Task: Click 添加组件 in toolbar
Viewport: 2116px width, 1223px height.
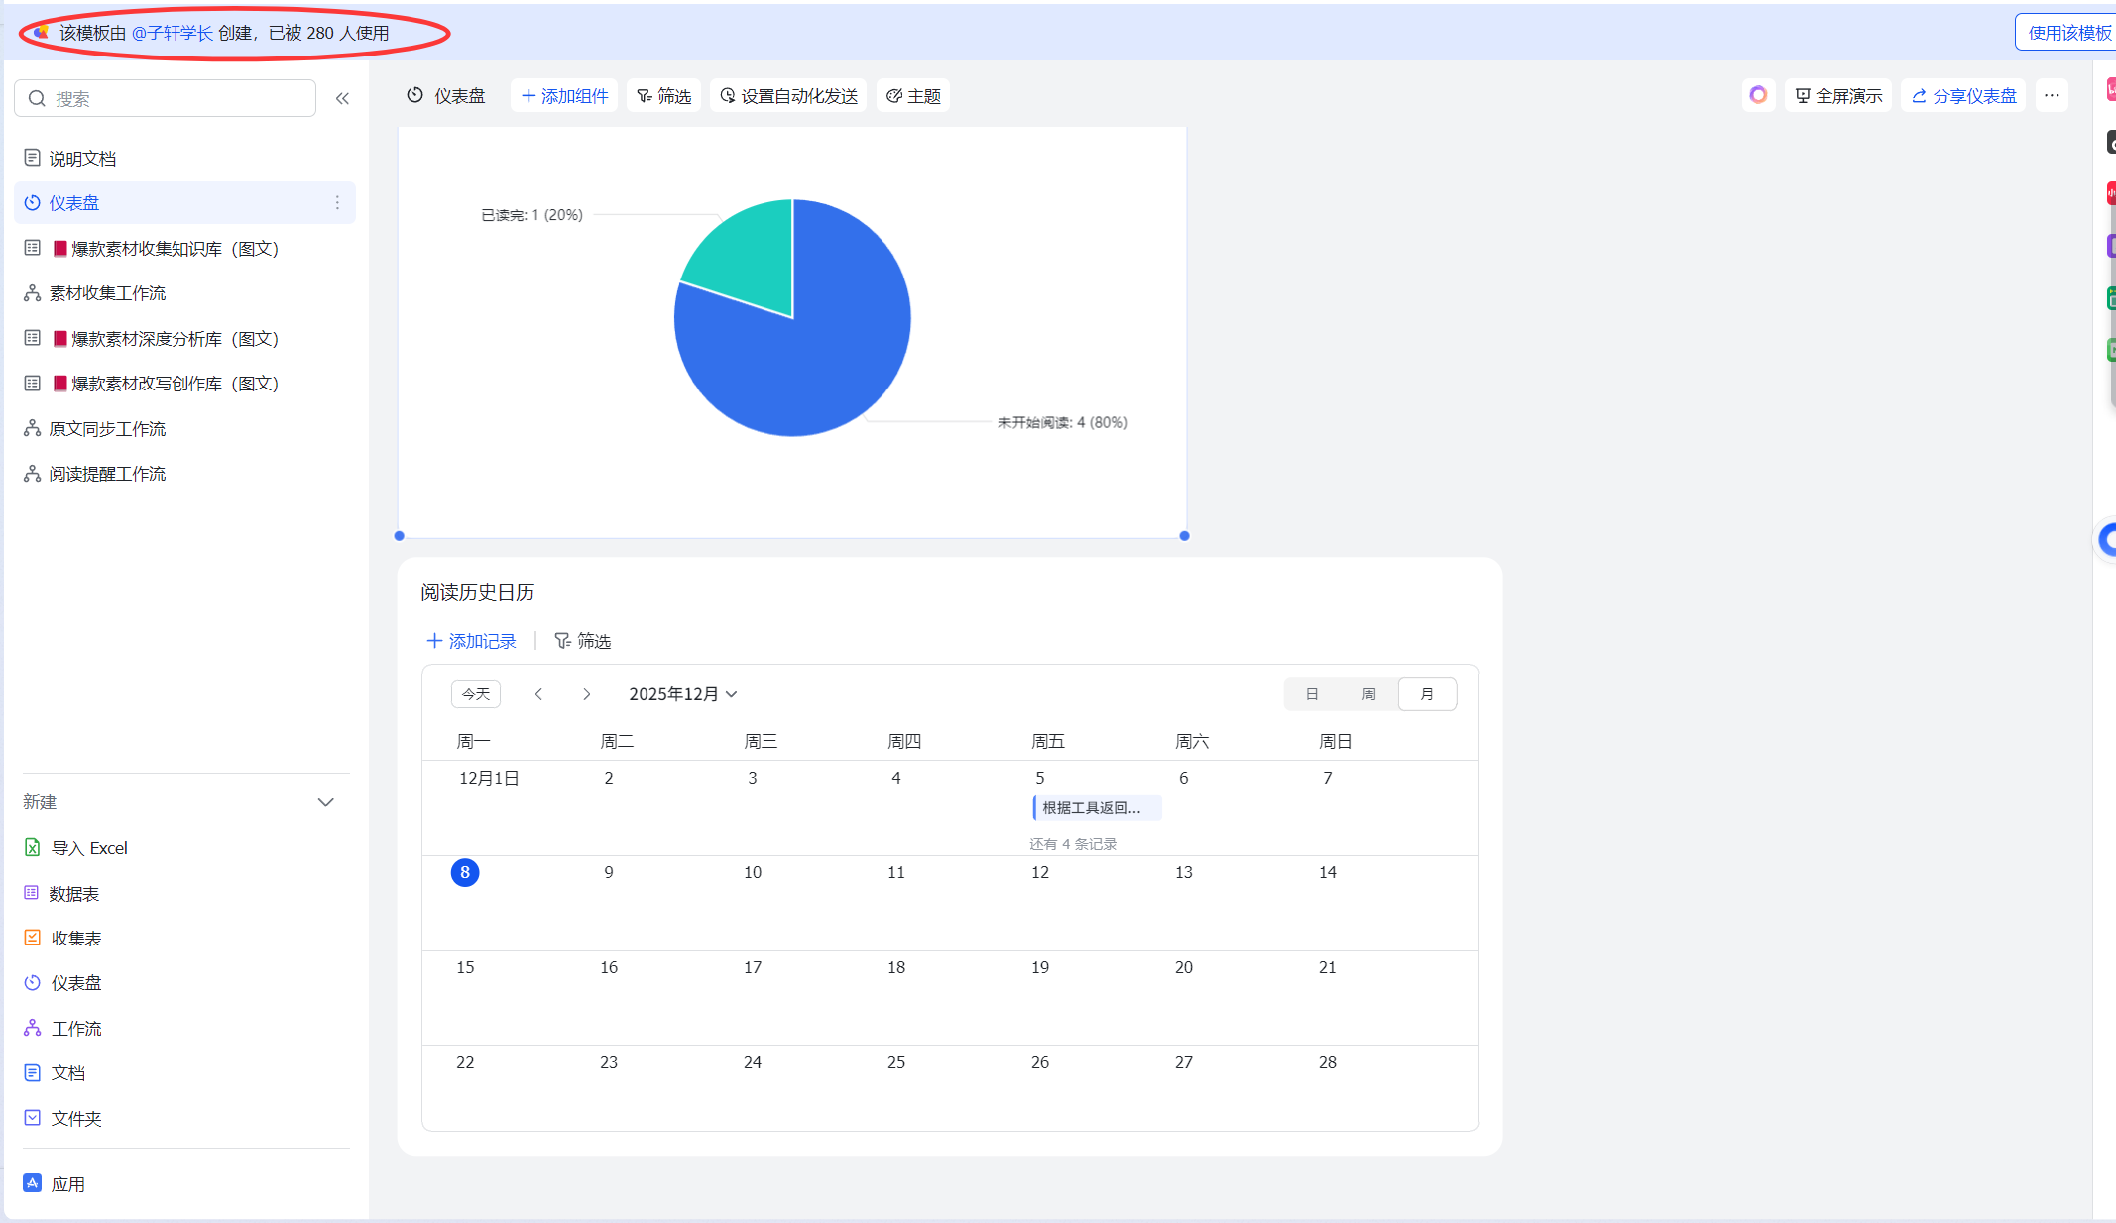Action: 564,96
